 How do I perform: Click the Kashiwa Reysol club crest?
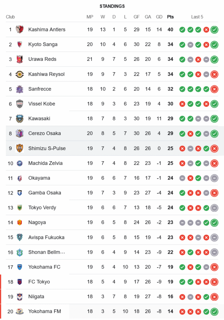(20, 74)
